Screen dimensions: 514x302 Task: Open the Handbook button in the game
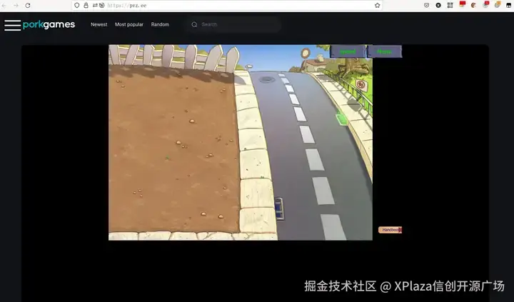tap(390, 230)
